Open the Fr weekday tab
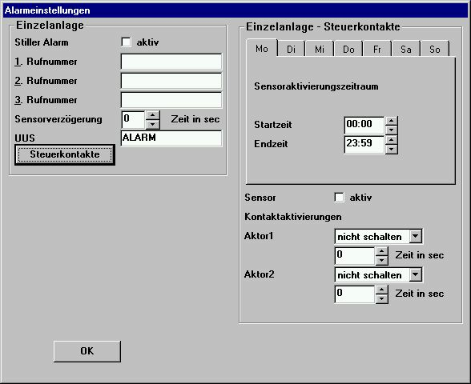The height and width of the screenshot is (384, 471). (x=377, y=49)
